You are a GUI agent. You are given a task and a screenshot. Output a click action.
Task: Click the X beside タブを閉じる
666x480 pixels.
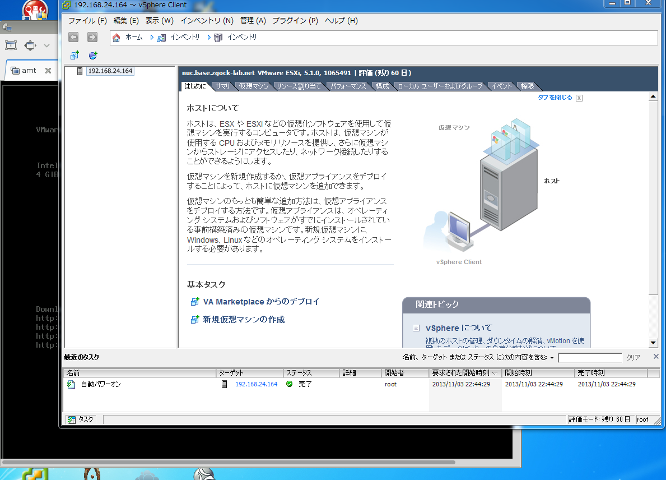point(579,98)
